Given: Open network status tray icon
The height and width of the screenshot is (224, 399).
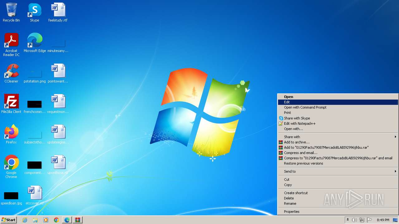Looking at the screenshot, I should click(362, 220).
